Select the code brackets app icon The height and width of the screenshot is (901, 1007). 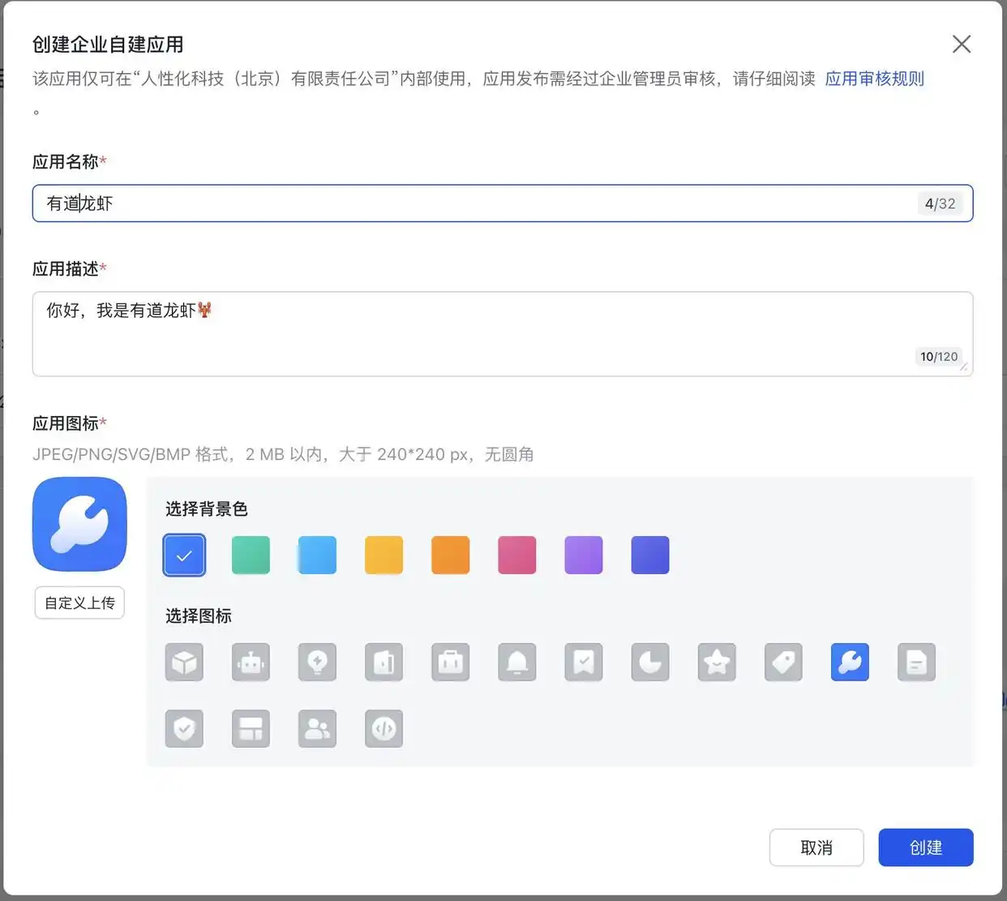(x=384, y=728)
